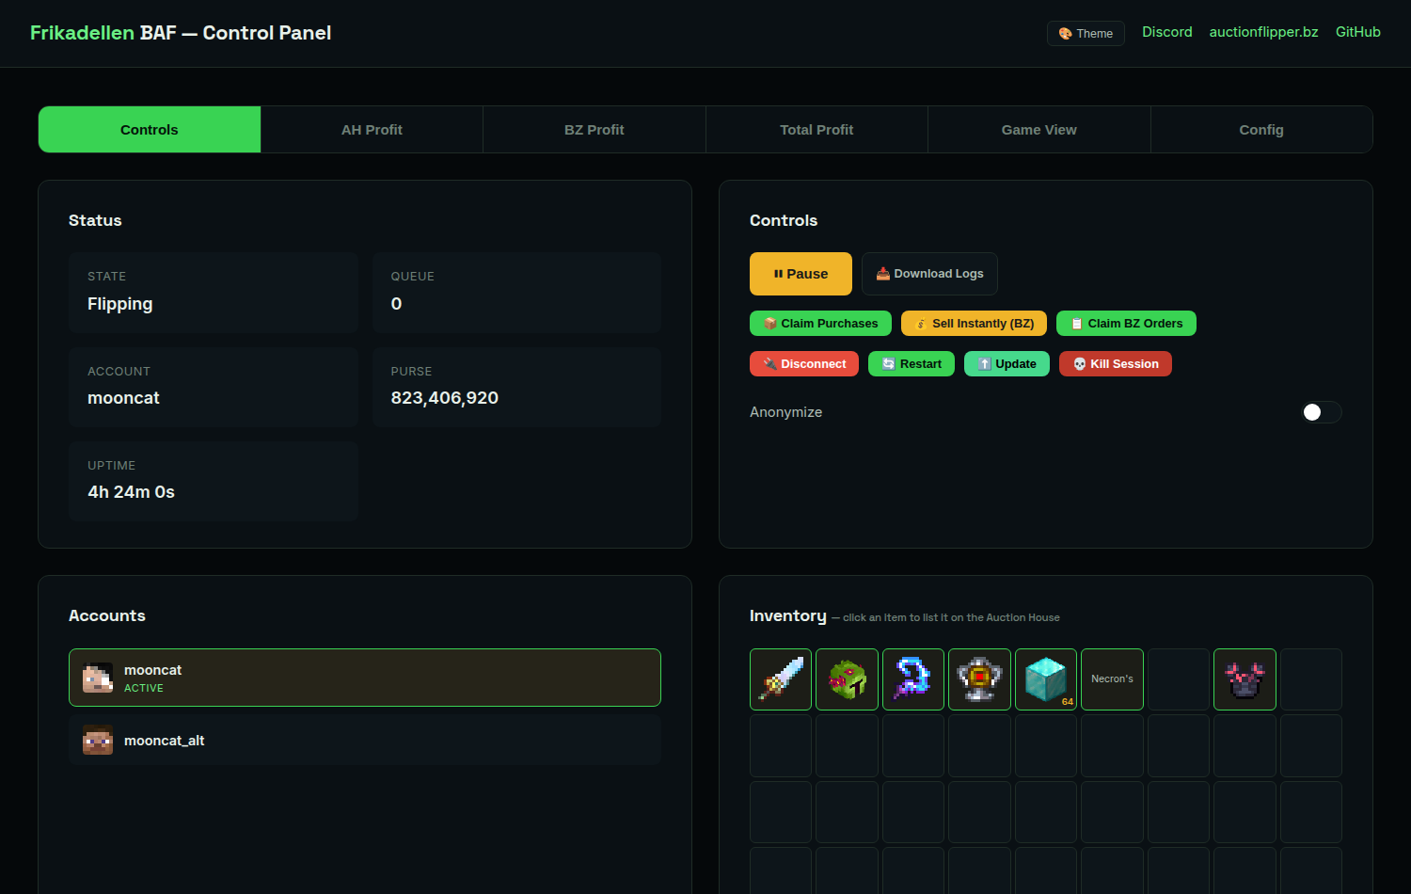Click the uptime value 4h 24m 0s
Image resolution: width=1411 pixels, height=894 pixels.
click(132, 492)
